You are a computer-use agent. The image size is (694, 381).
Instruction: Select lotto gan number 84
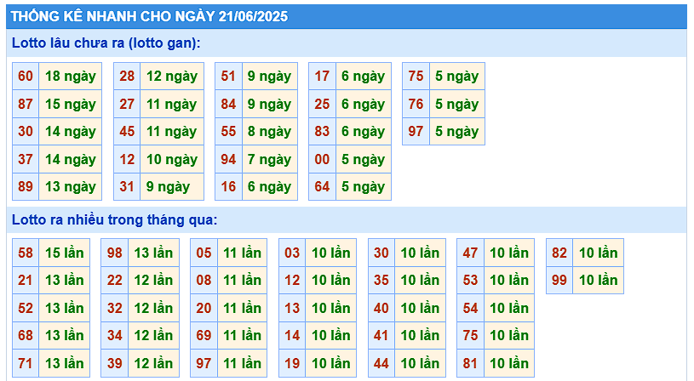coord(228,104)
